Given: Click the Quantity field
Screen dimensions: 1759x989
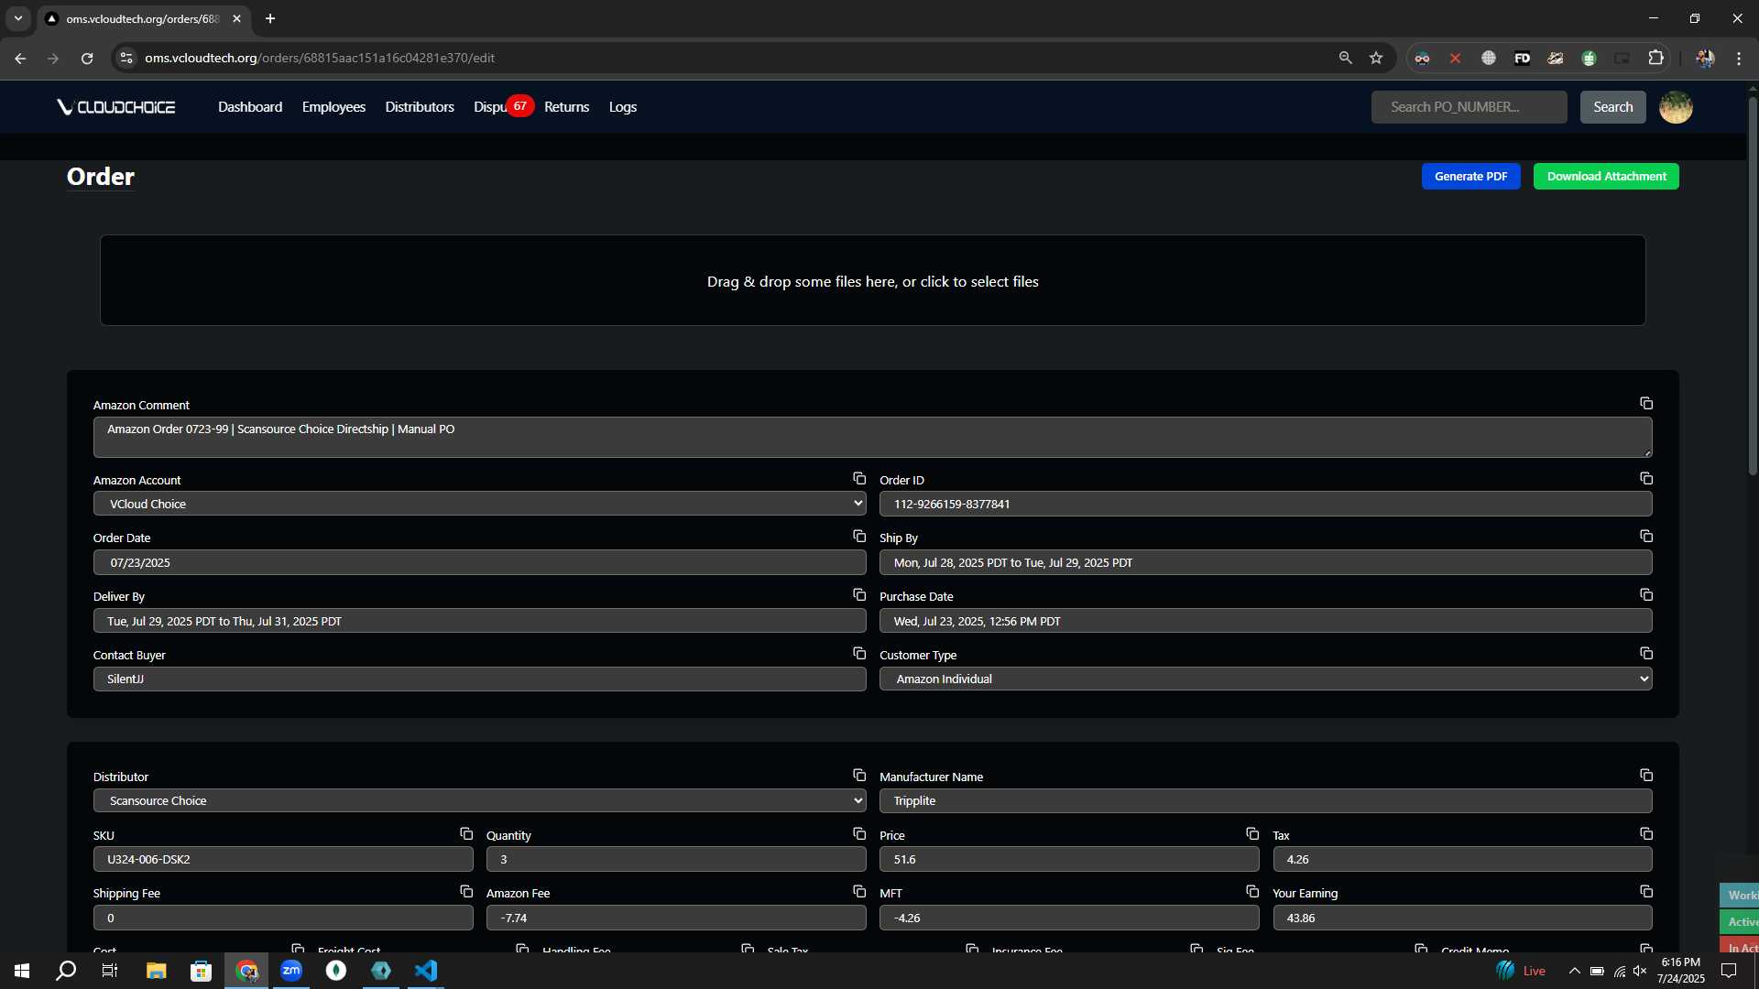Looking at the screenshot, I should 676,859.
